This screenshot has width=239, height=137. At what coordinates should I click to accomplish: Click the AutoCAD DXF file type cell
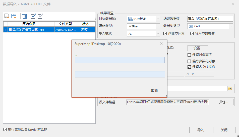click(x=67, y=30)
